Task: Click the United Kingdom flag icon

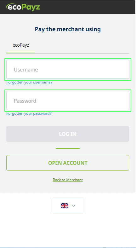Action: click(x=65, y=205)
